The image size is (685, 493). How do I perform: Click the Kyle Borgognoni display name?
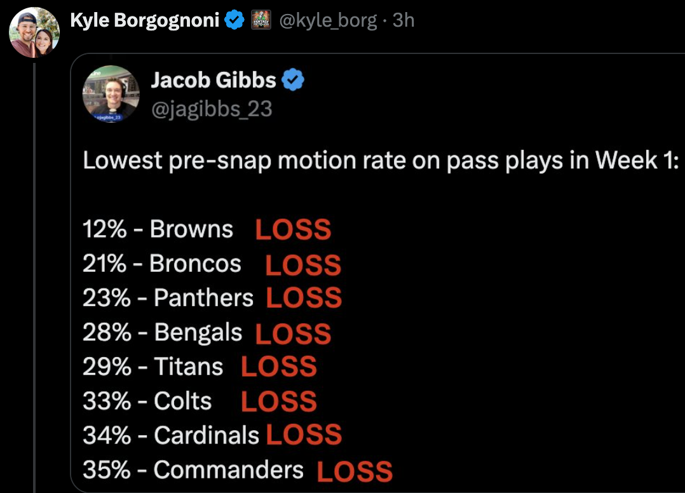[x=145, y=20]
